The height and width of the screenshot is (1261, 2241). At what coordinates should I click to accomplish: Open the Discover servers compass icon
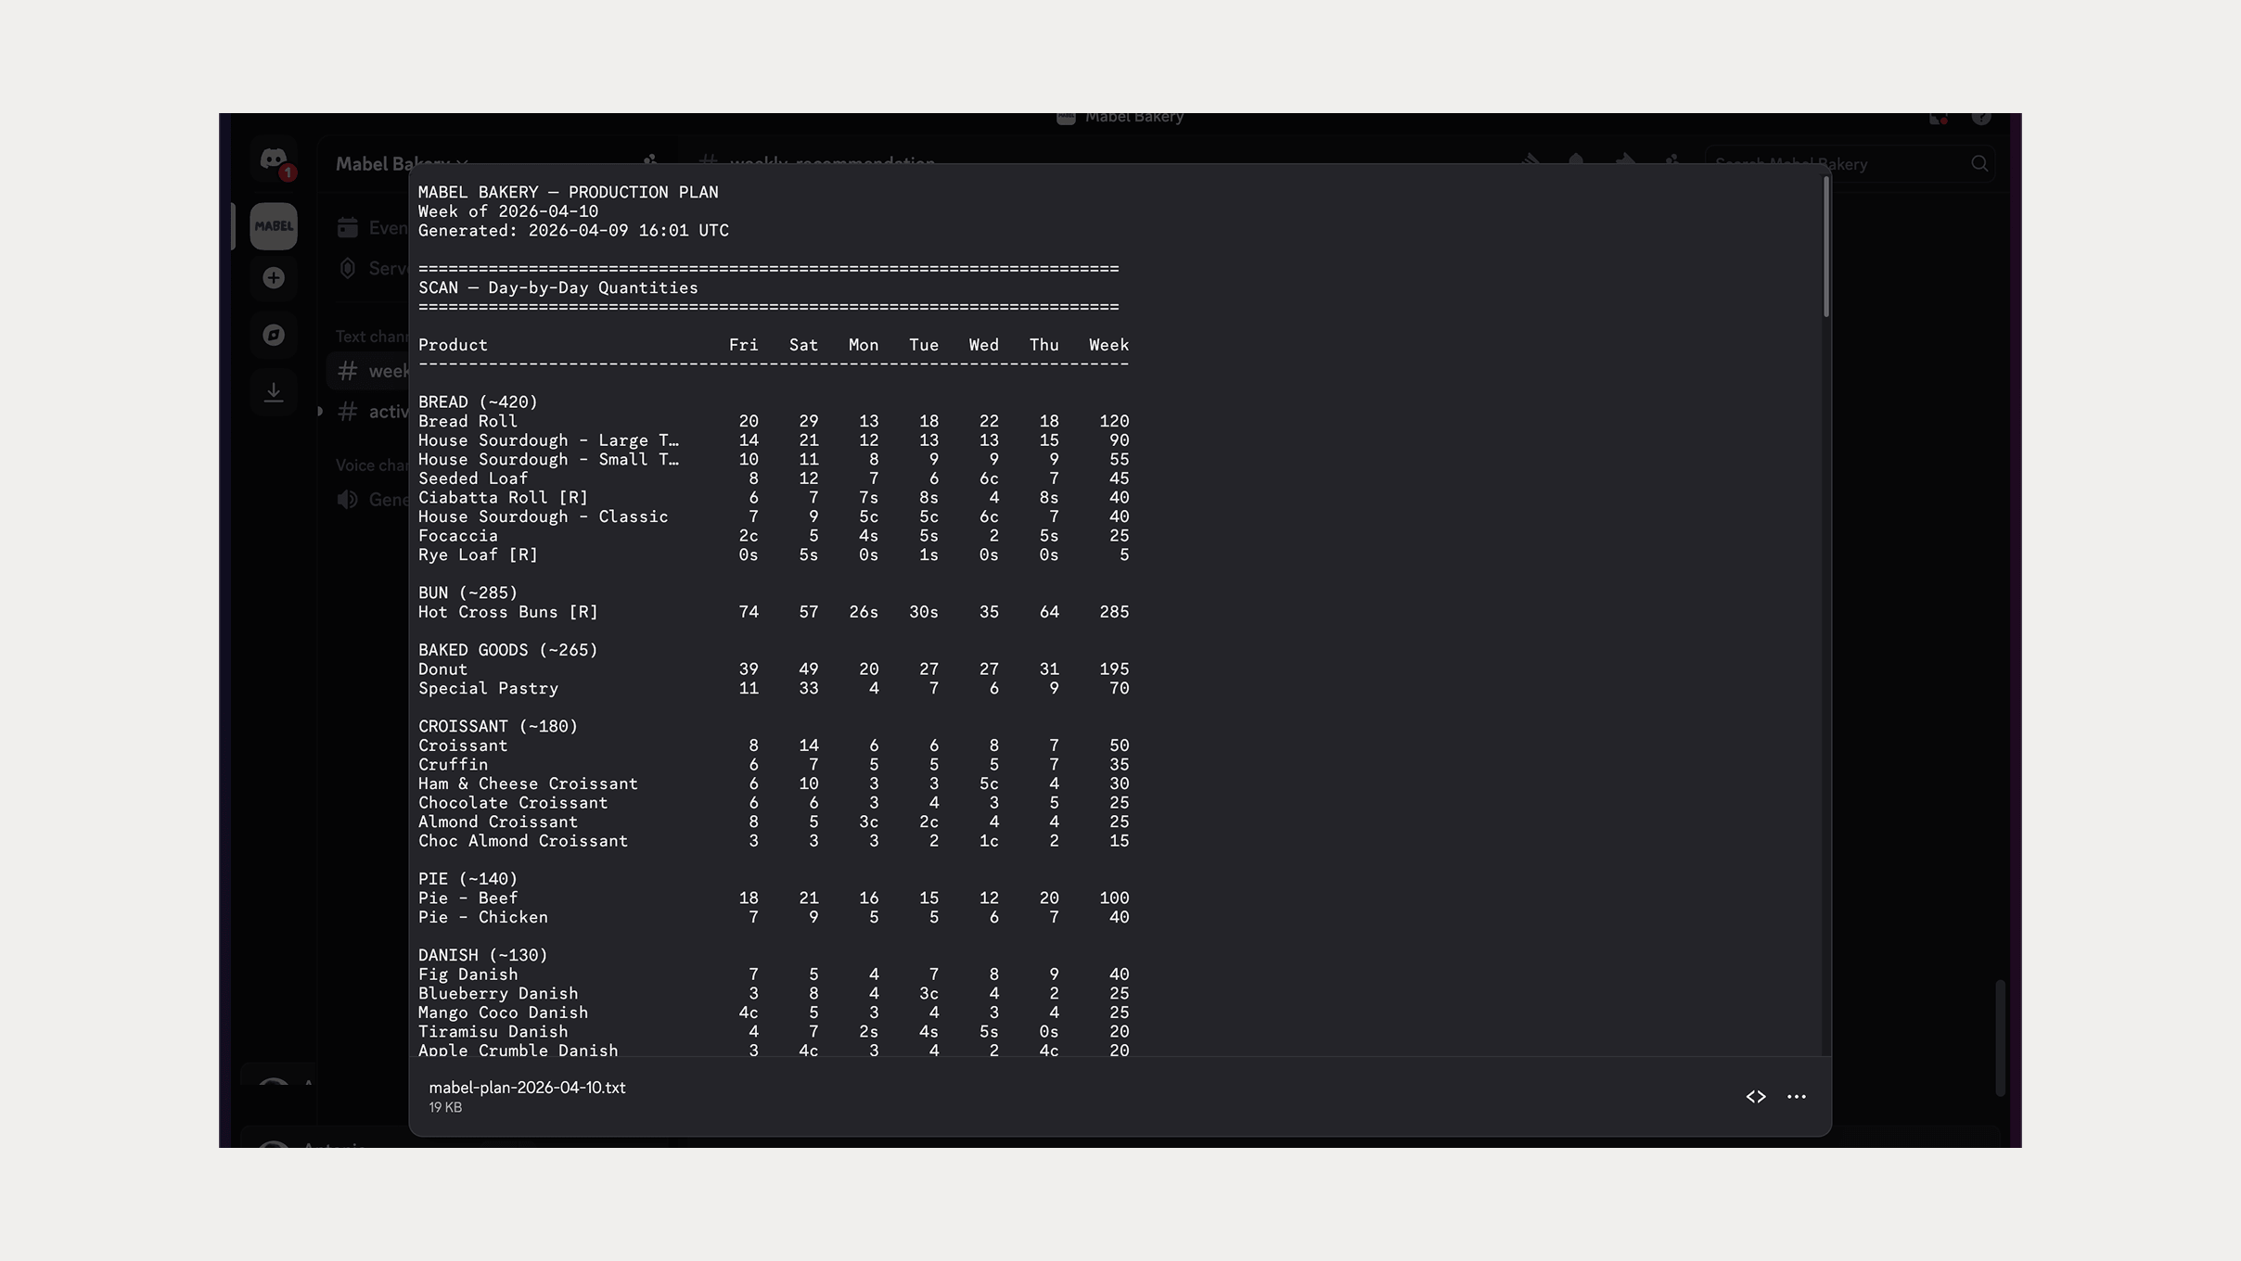(x=273, y=335)
